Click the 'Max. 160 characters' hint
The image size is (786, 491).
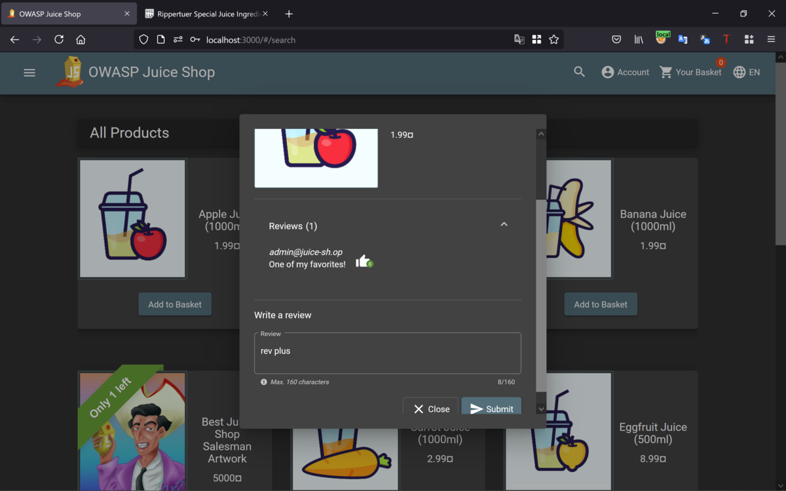pos(300,382)
